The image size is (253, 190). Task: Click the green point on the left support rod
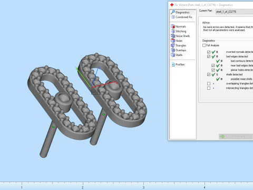click(x=53, y=127)
